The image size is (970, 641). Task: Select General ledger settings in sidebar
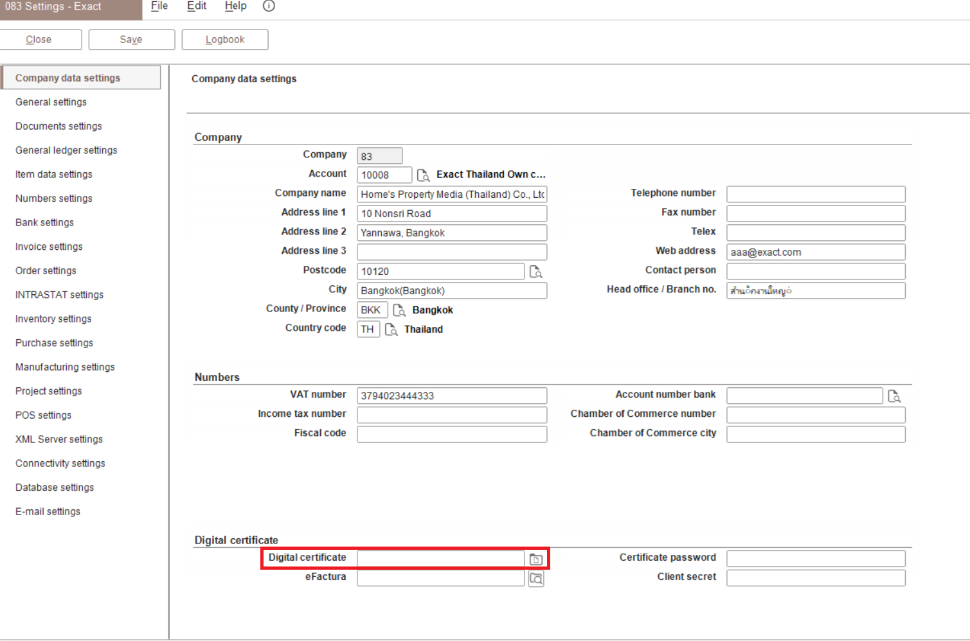pos(66,150)
